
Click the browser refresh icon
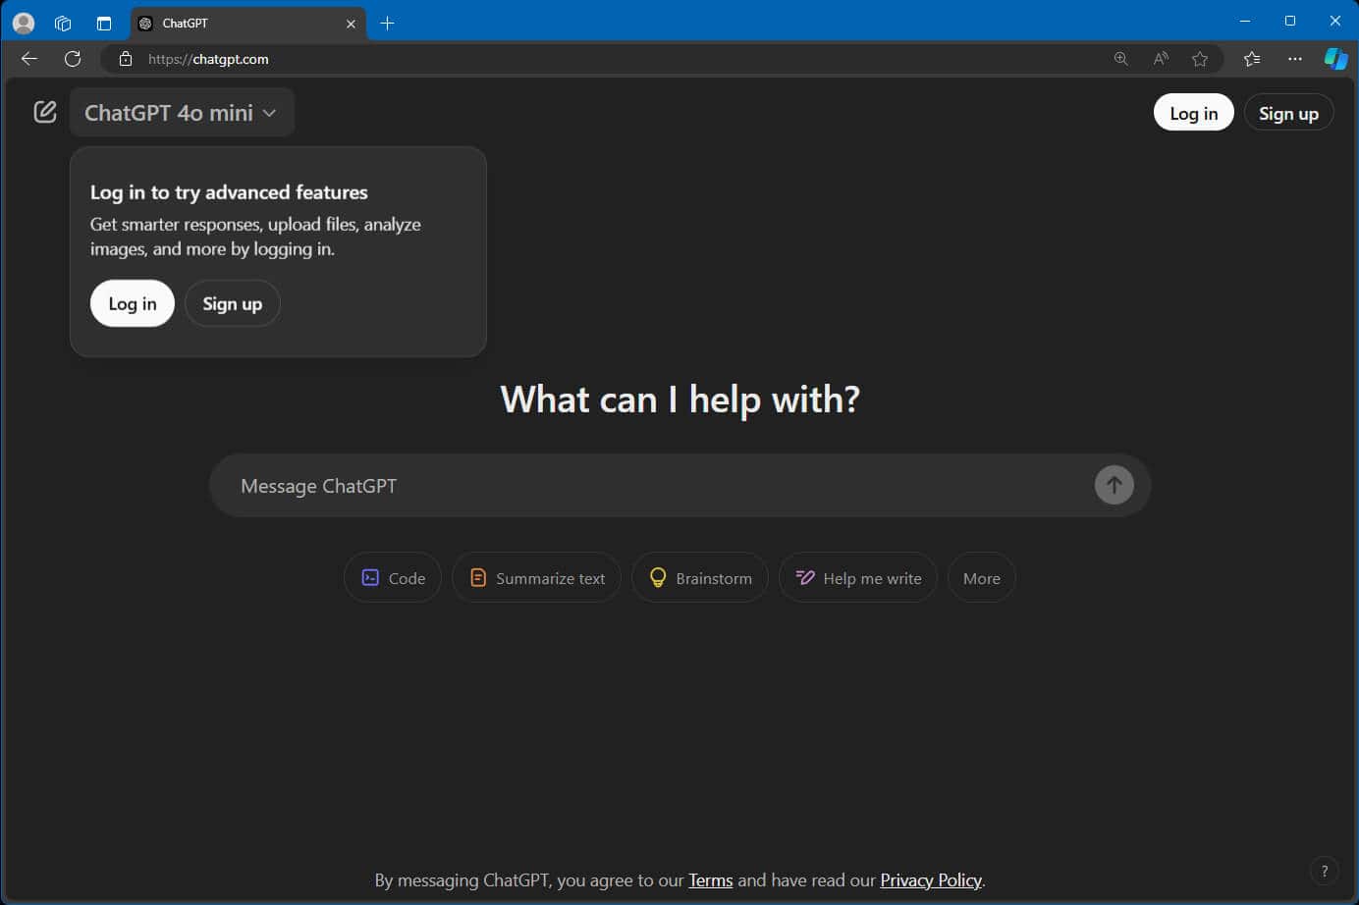point(73,59)
